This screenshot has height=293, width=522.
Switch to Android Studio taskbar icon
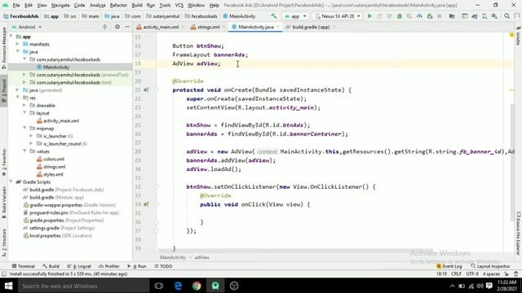[215, 286]
